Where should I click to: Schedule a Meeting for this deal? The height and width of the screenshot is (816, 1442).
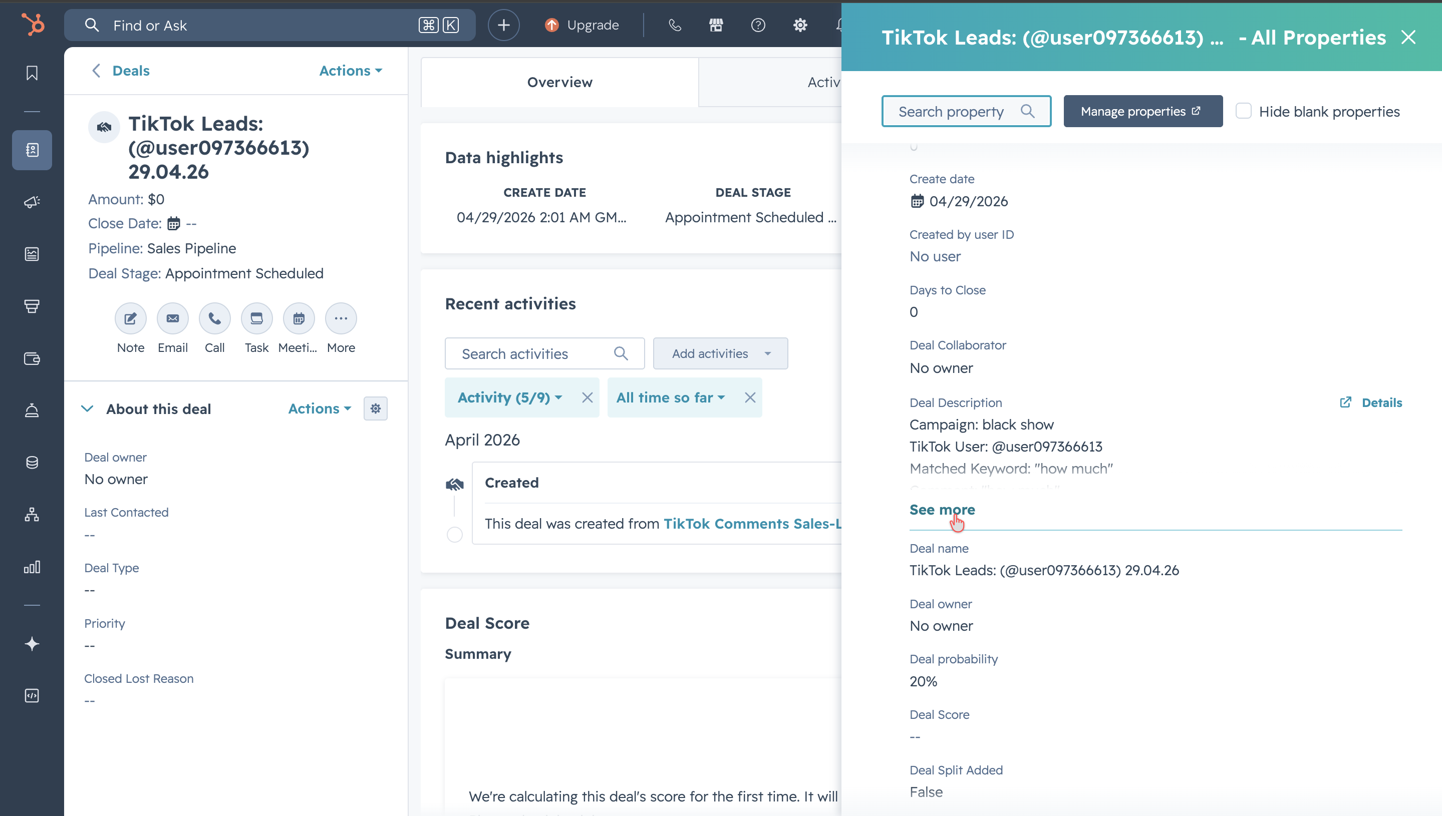(299, 318)
